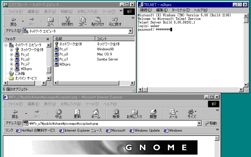The image size is (251, 157).
Task: Expand W2kpro node in the folder tree
Action: (x=12, y=69)
